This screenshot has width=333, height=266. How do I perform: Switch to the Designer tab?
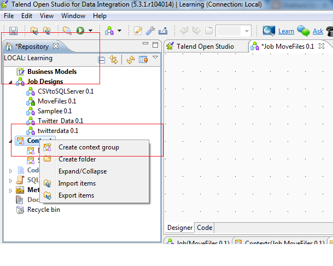180,228
